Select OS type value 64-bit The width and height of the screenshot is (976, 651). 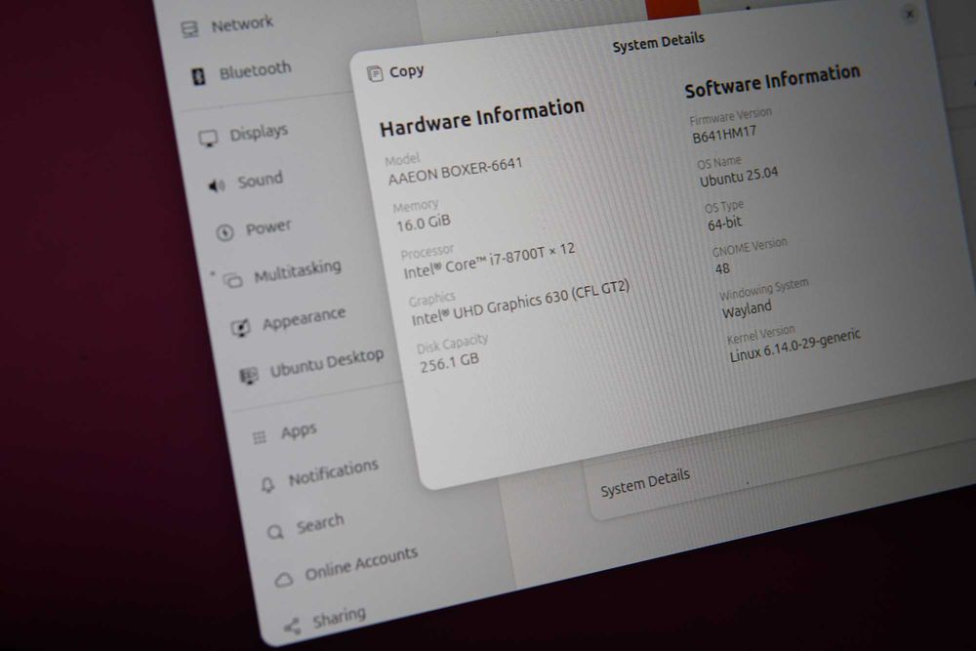click(x=724, y=223)
